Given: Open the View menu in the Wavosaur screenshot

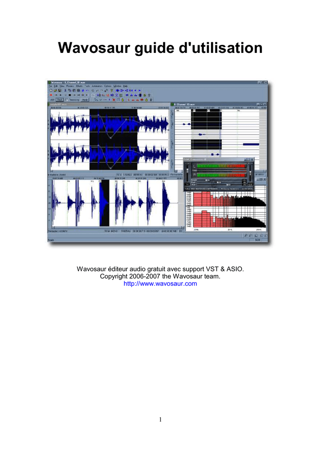Looking at the screenshot, I should [62, 86].
